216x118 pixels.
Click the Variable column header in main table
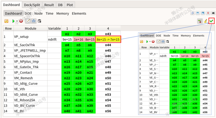tap(54, 28)
